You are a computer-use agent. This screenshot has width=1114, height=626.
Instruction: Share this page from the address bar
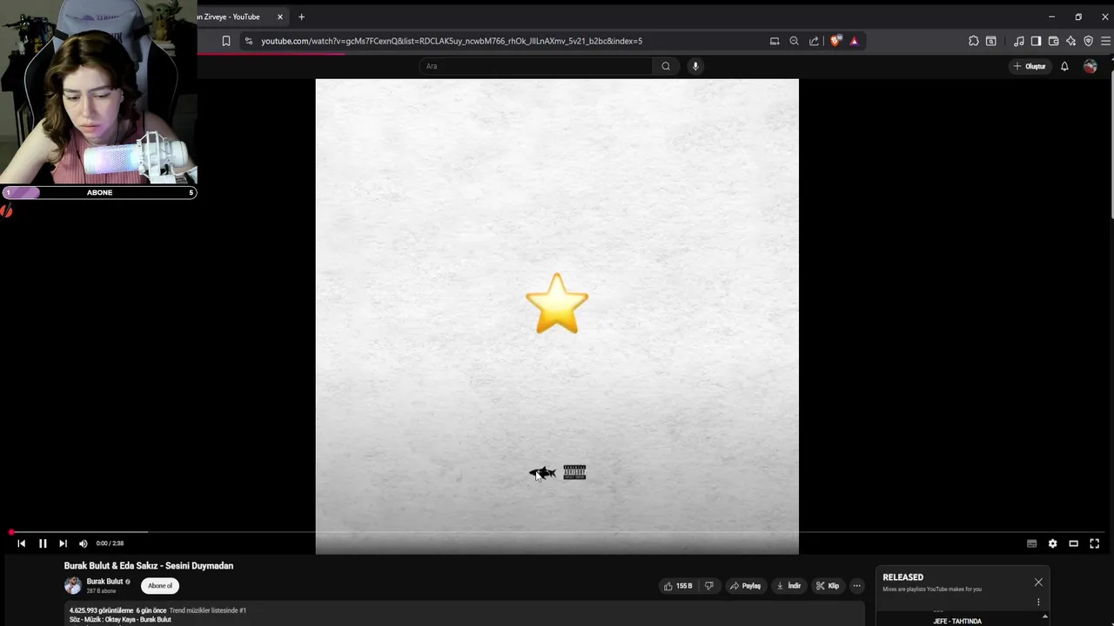814,41
